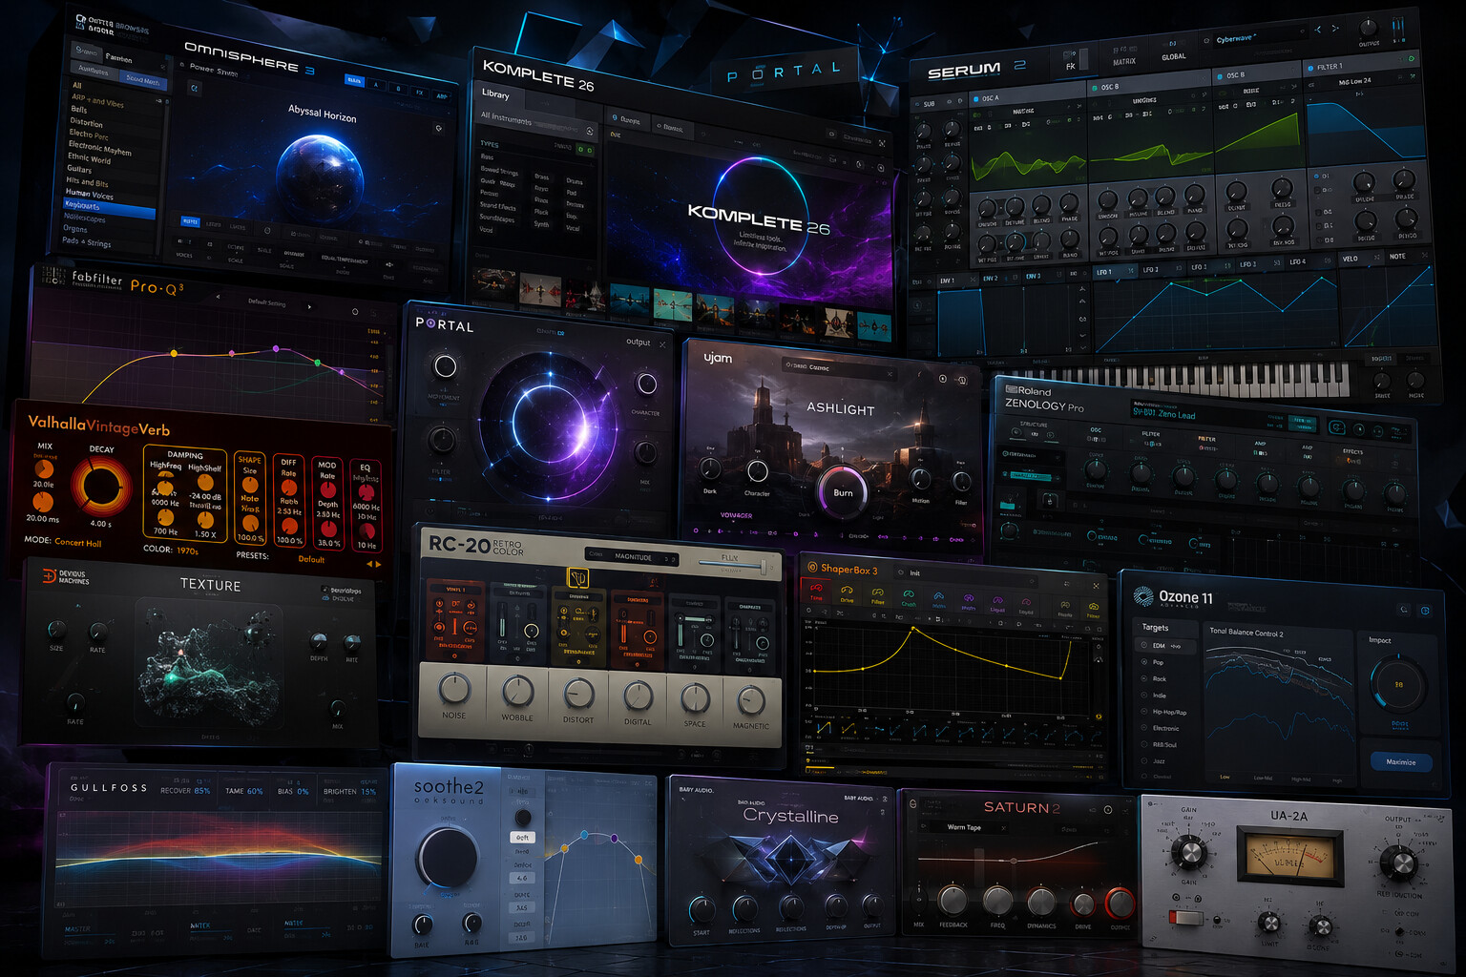
Task: Select the Pop target in Ozone 11
Action: click(x=1153, y=662)
